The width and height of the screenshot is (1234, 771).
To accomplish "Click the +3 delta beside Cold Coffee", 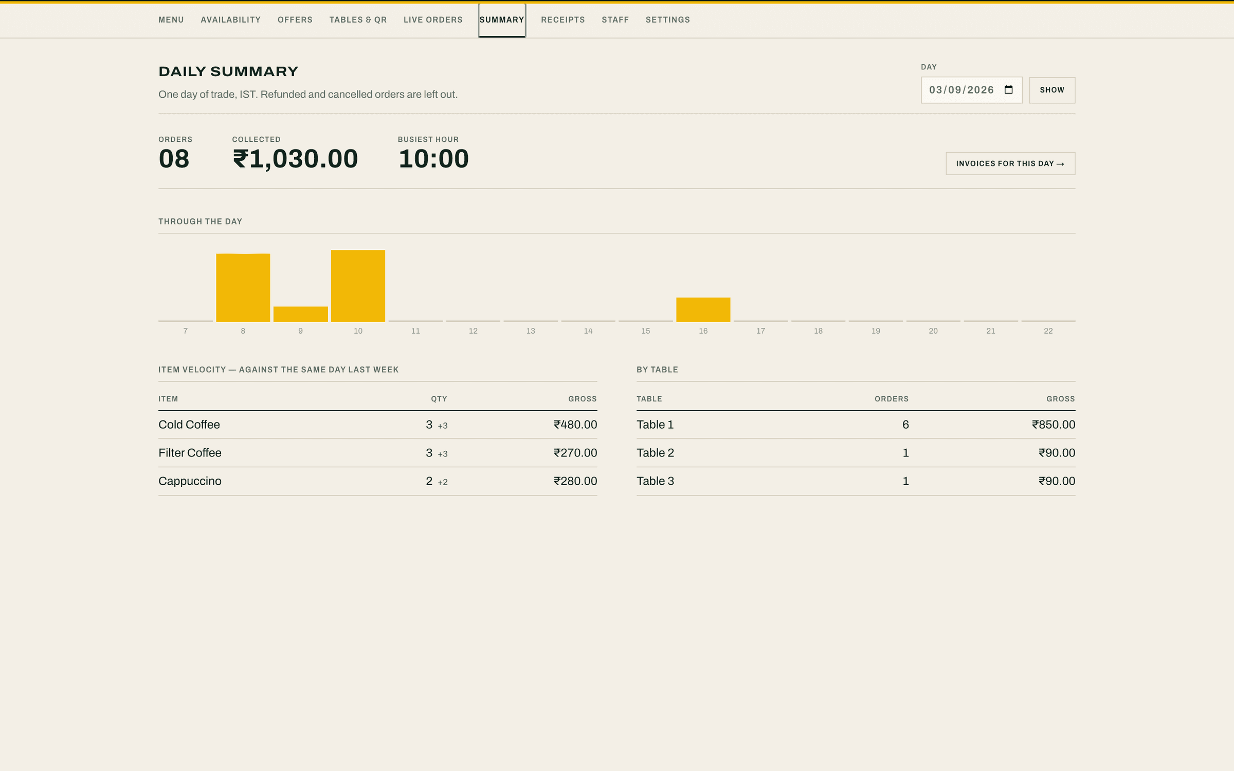I will [443, 426].
